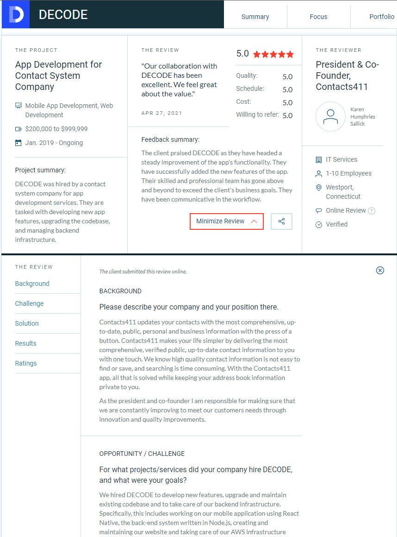This screenshot has height=537, width=397.
Task: Open the Focus tab
Action: click(318, 17)
